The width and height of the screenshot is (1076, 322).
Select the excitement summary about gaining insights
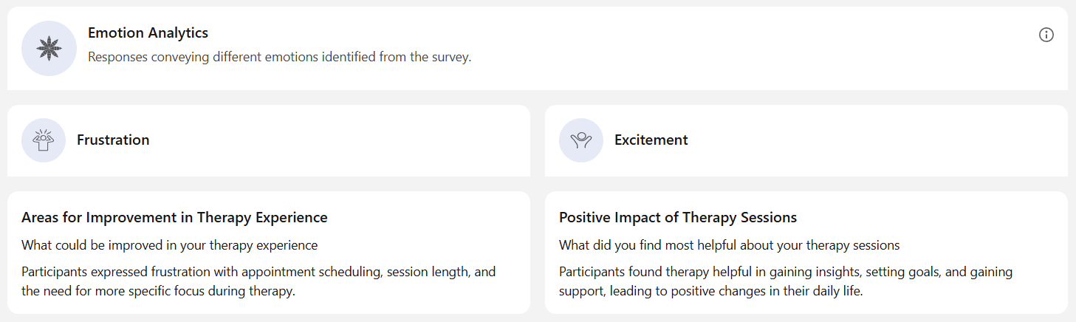point(786,281)
